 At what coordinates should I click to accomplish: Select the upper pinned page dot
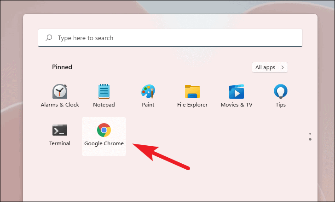pos(310,134)
